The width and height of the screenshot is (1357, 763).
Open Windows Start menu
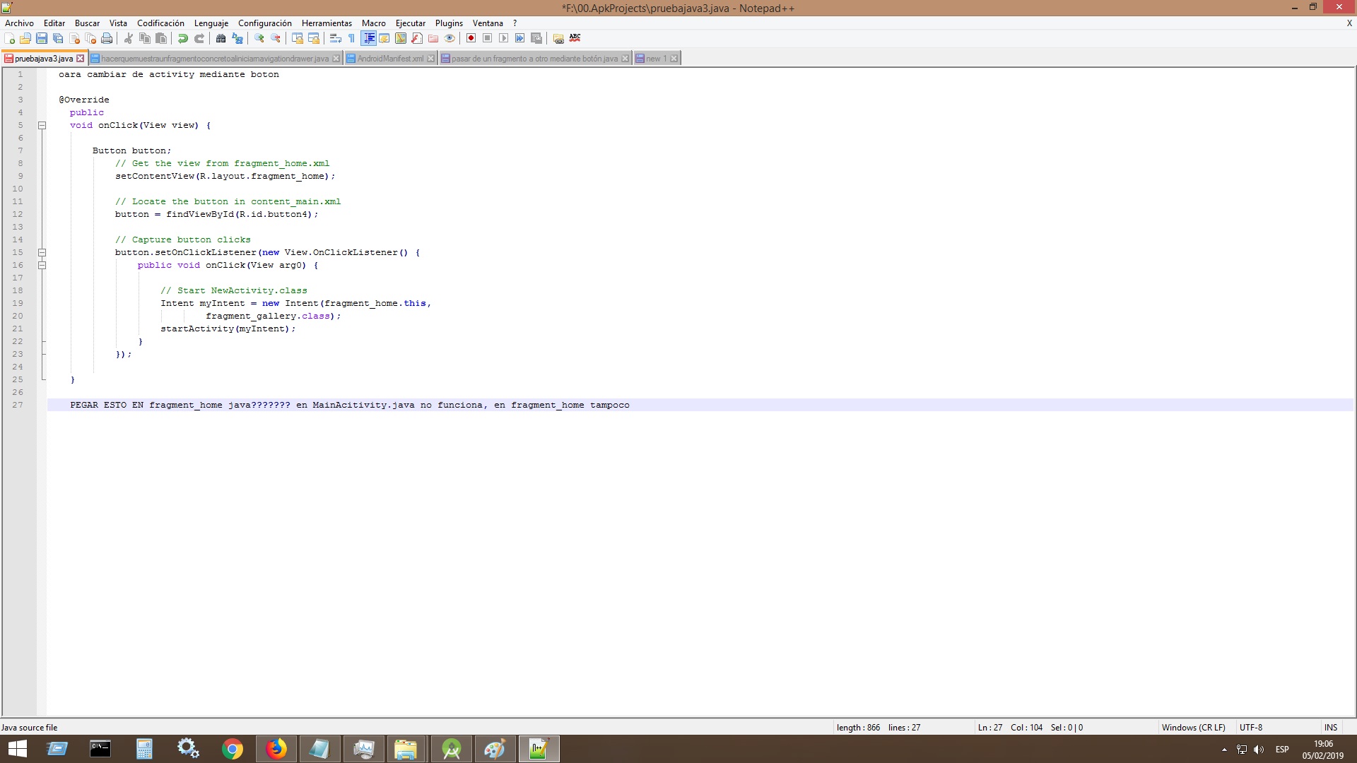(17, 749)
